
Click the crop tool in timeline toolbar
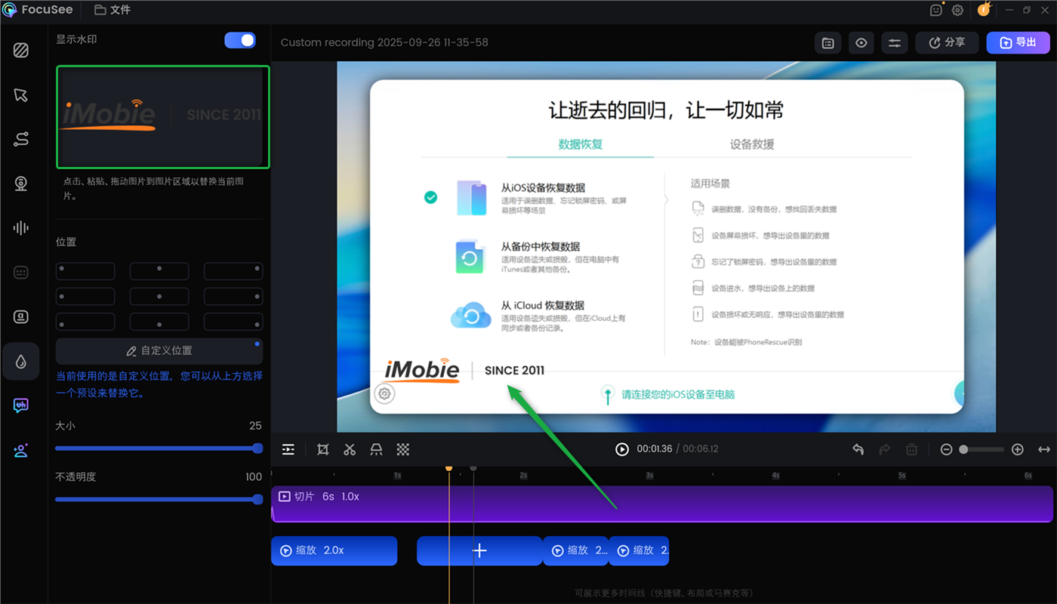(323, 449)
